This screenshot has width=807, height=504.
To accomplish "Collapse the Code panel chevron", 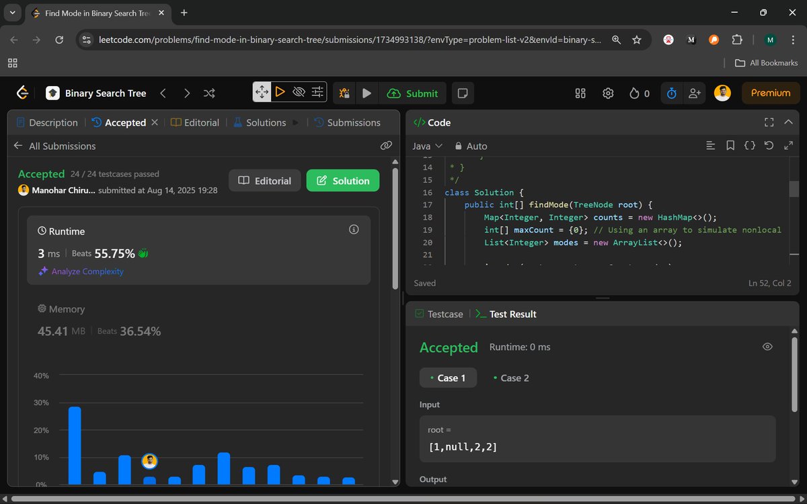I will click(x=788, y=122).
